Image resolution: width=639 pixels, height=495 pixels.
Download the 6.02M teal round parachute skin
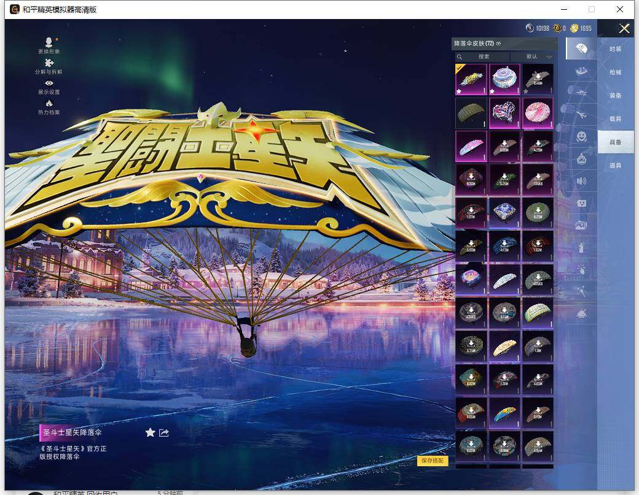[x=471, y=447]
